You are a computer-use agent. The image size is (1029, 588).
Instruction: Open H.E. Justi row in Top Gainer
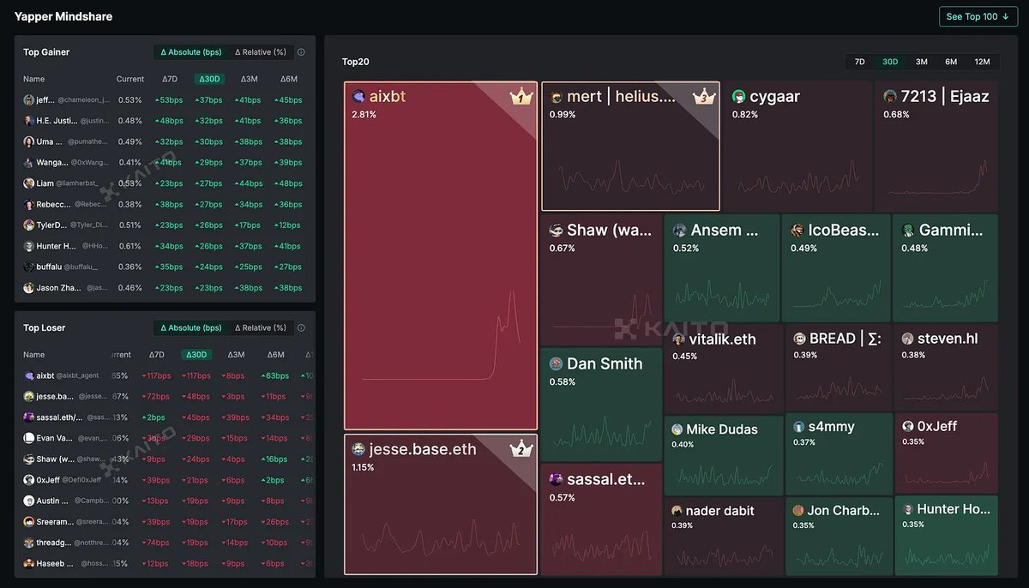point(165,121)
